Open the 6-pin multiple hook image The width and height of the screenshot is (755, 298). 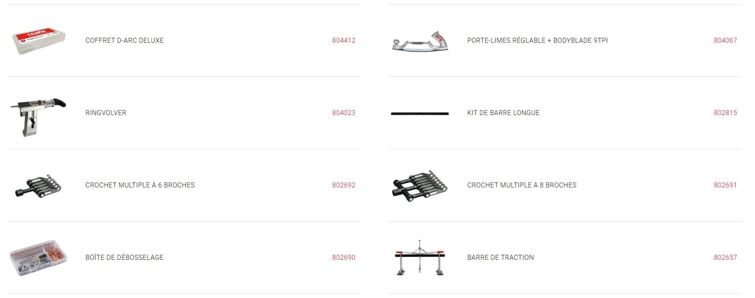(x=38, y=185)
